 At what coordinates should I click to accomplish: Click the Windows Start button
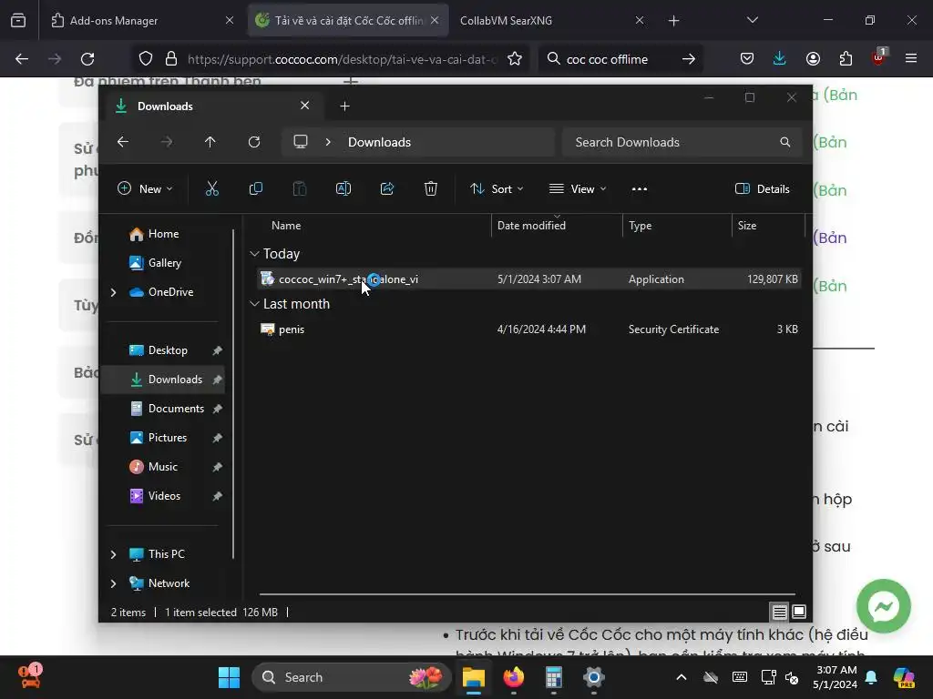tap(229, 677)
